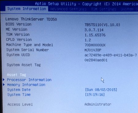Open the partially visible System tab at right
The width and height of the screenshot is (138, 113).
pos(129,9)
